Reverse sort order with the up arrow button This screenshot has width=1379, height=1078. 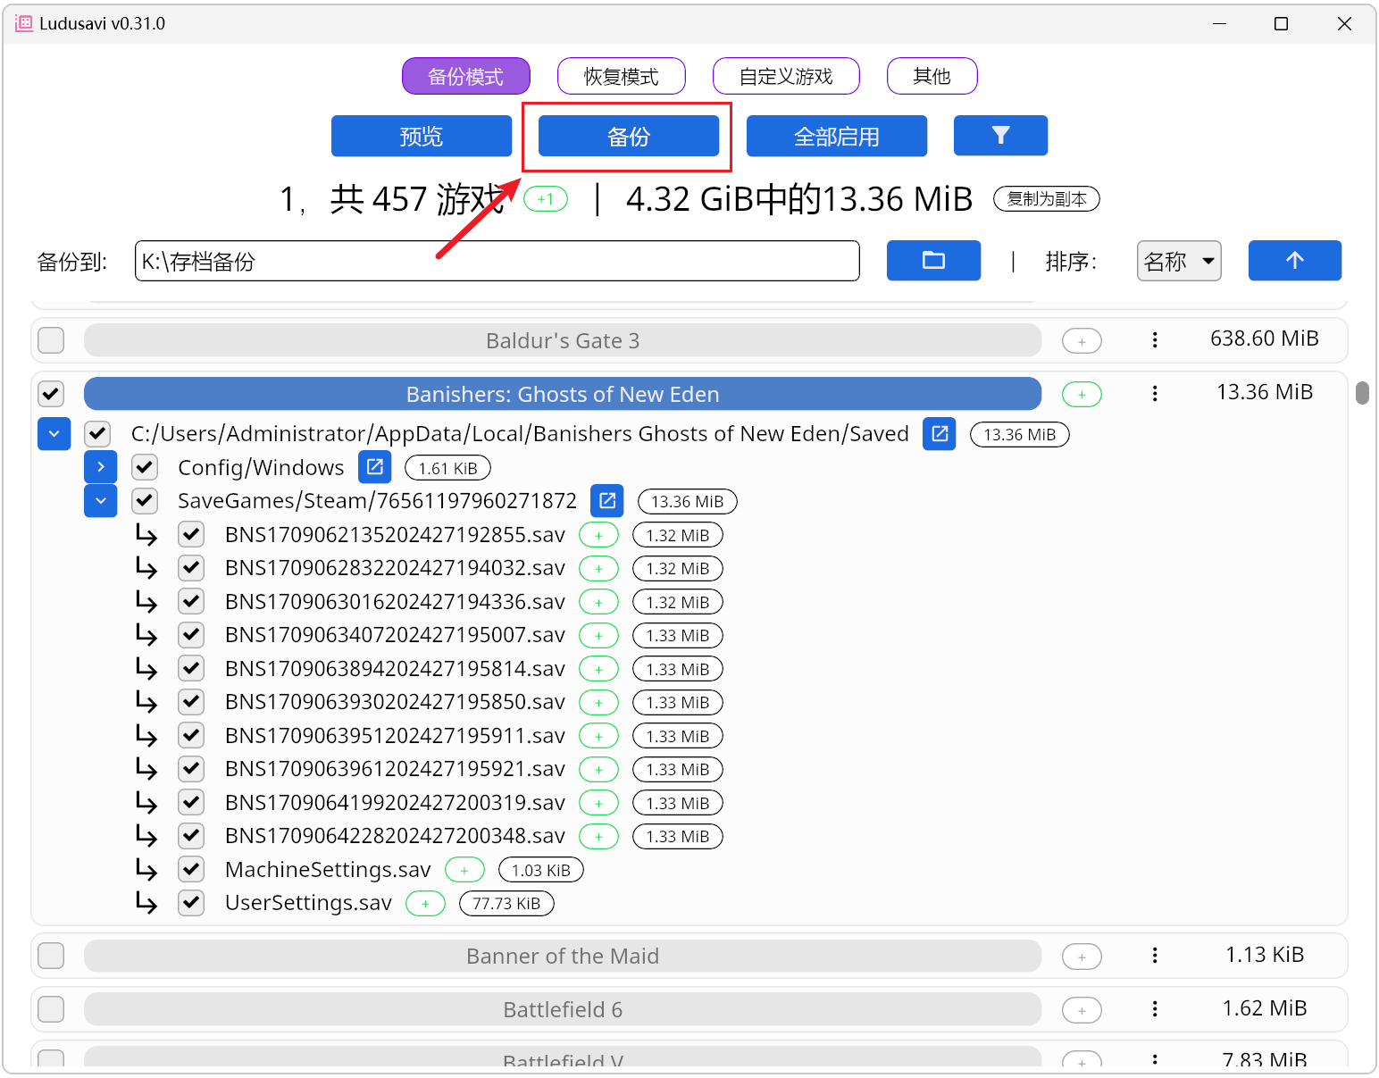click(x=1294, y=261)
